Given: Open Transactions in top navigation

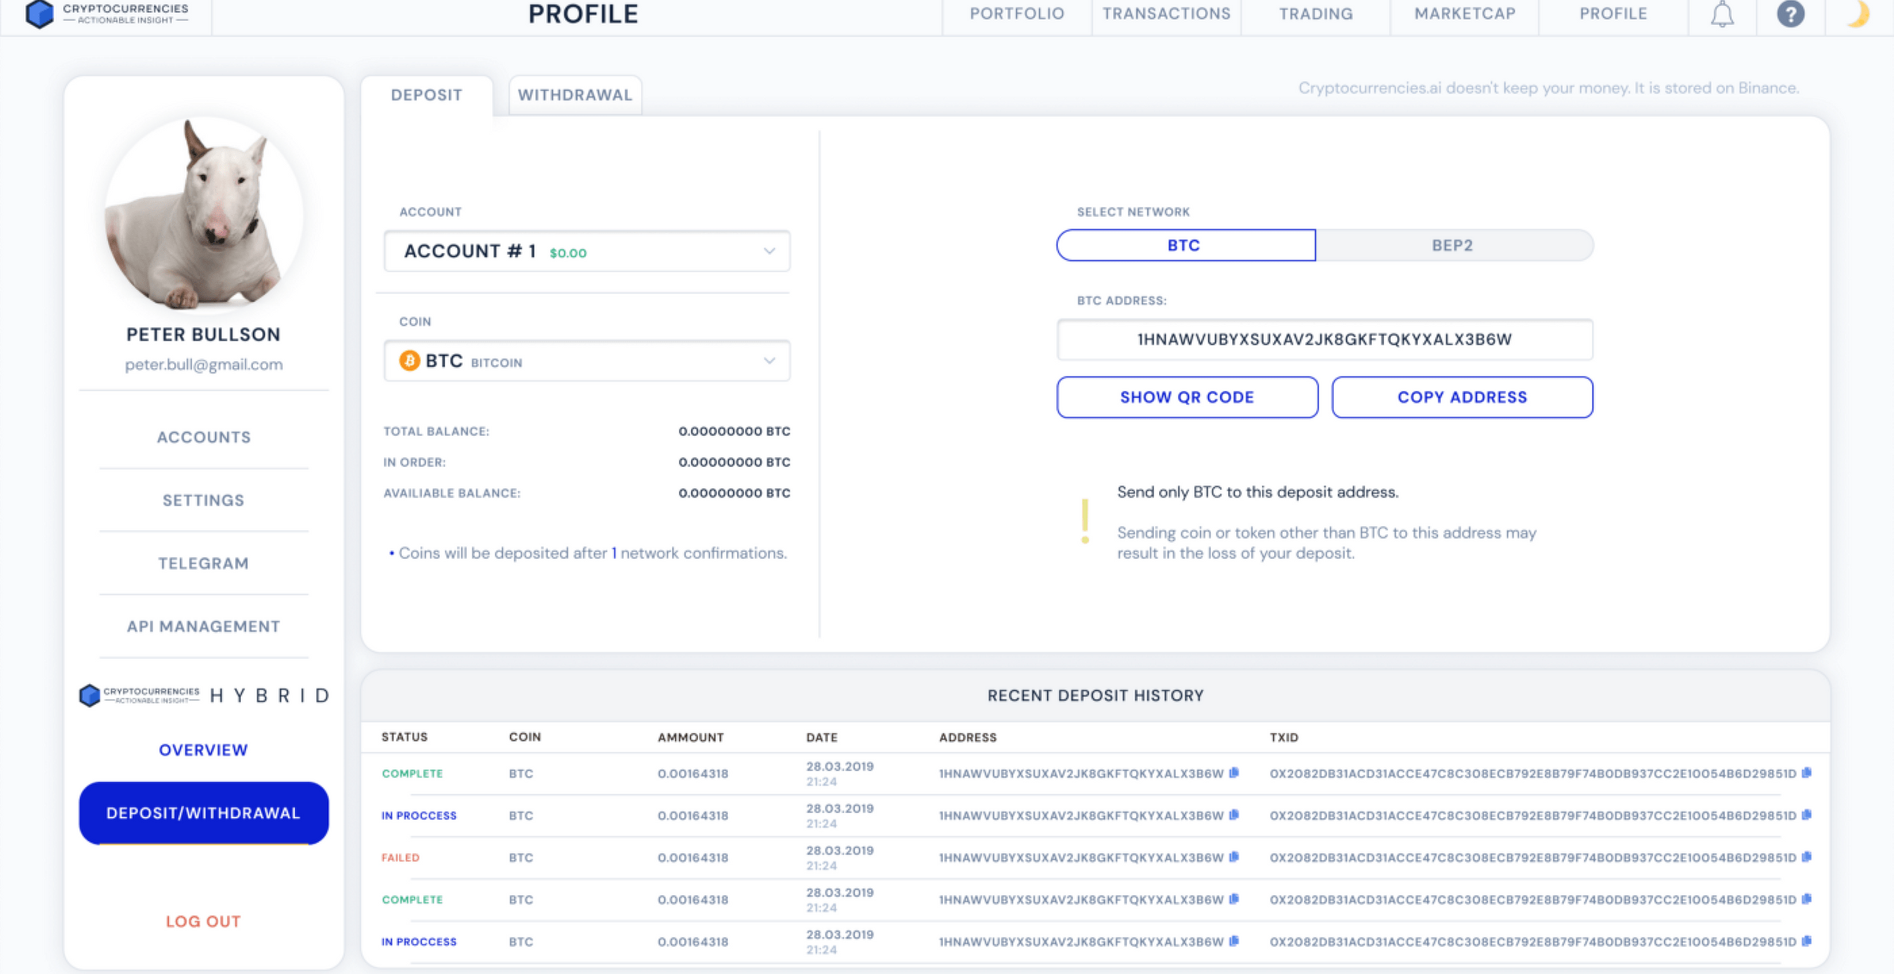Looking at the screenshot, I should coord(1166,14).
